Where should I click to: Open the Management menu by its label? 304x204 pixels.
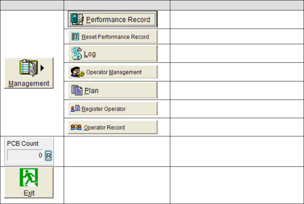pyautogui.click(x=29, y=83)
